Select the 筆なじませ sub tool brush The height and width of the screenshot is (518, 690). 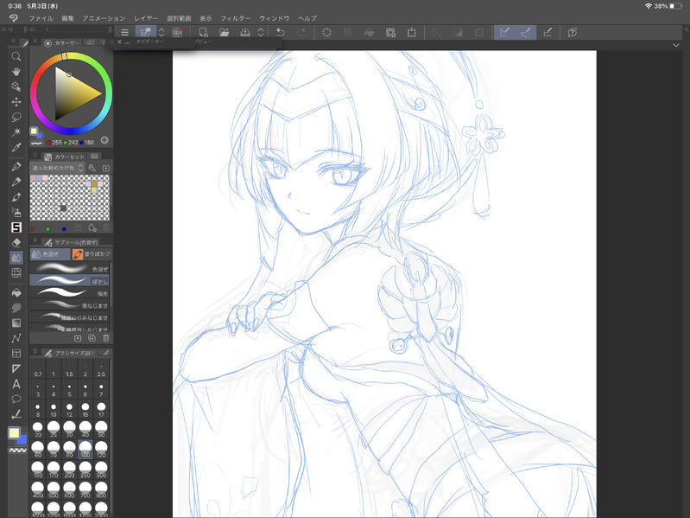tap(70, 304)
